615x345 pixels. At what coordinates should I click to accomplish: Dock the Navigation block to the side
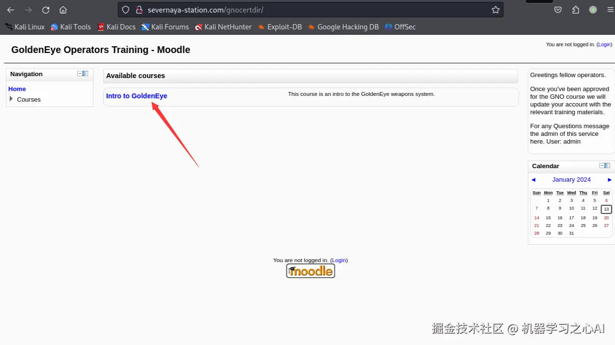coord(85,74)
